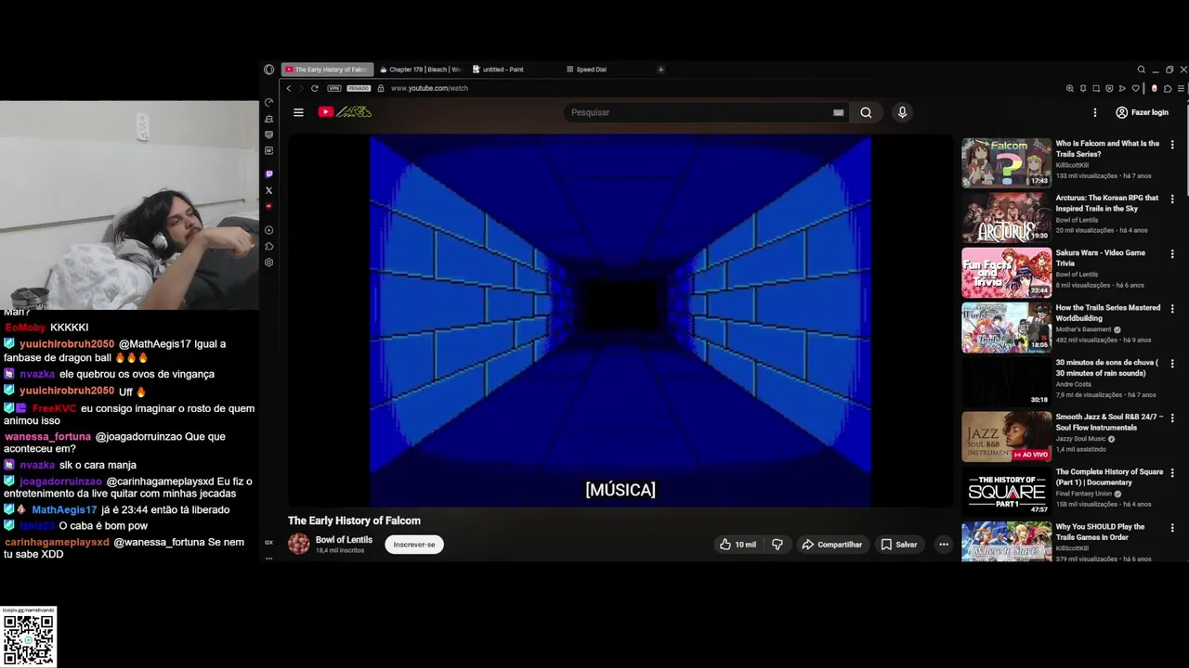1189x668 pixels.
Task: Open the Bowl of Lentils channel link
Action: click(x=344, y=539)
